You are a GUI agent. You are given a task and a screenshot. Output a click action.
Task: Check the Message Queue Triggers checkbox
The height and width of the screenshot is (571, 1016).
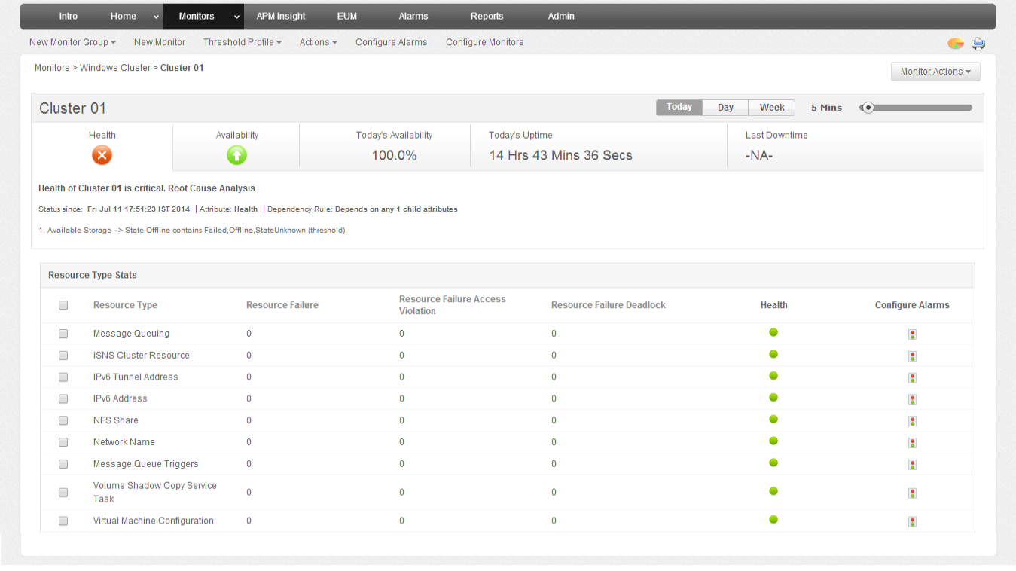click(63, 464)
